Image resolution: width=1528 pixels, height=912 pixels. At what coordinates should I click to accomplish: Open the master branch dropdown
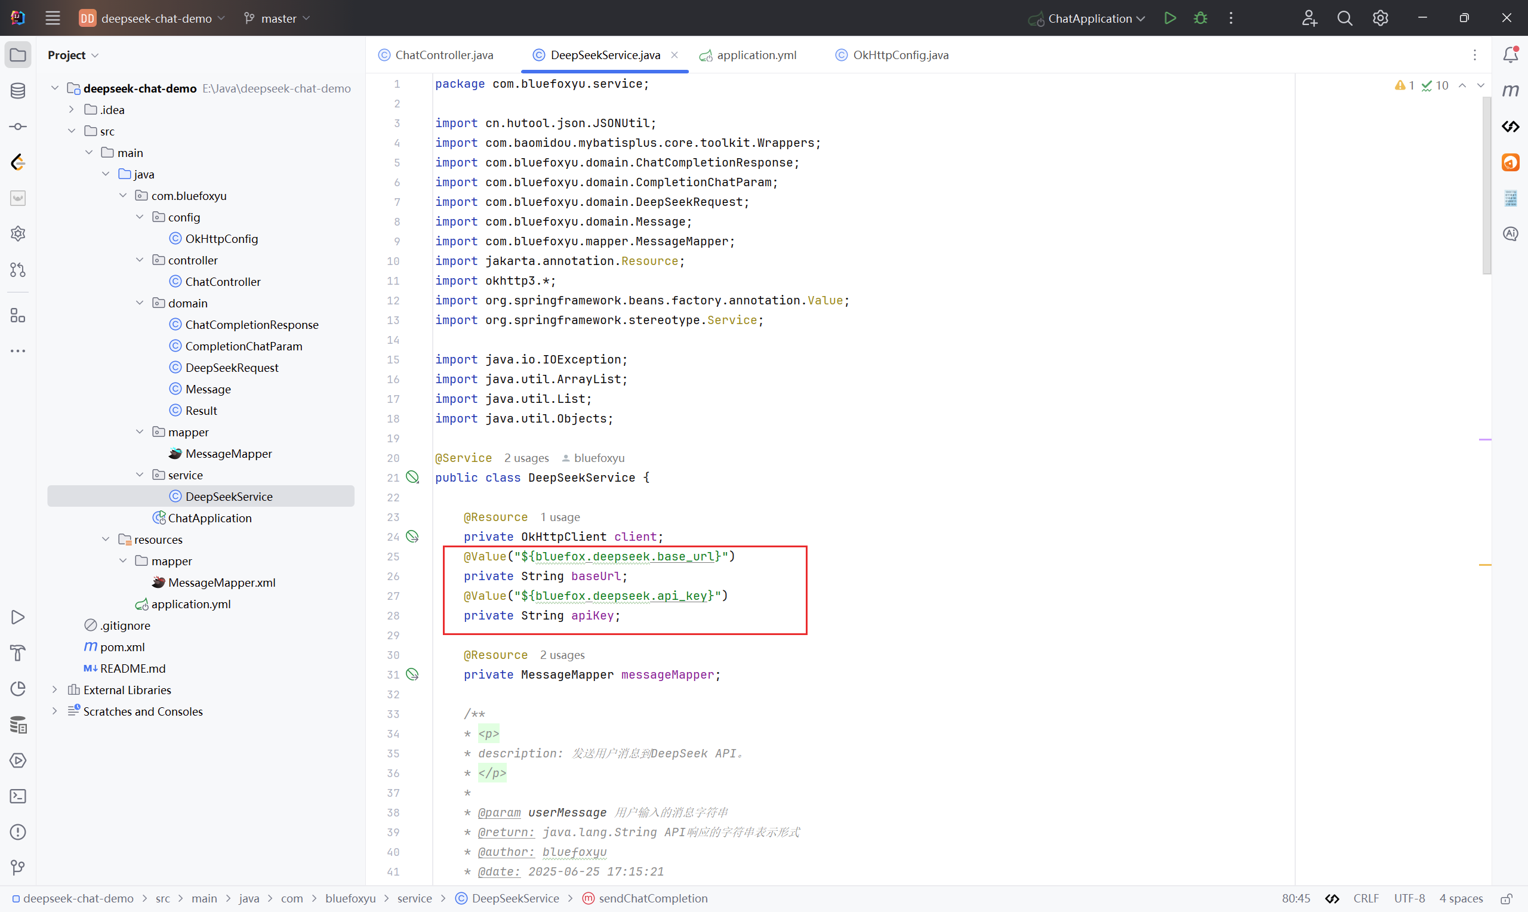click(278, 19)
